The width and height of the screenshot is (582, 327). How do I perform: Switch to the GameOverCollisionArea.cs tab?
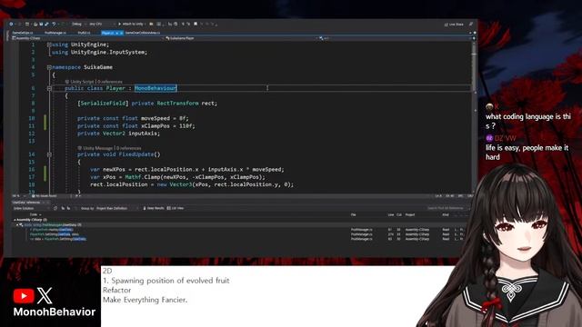[143, 33]
